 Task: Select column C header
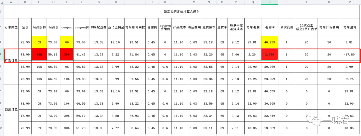(39, 2)
